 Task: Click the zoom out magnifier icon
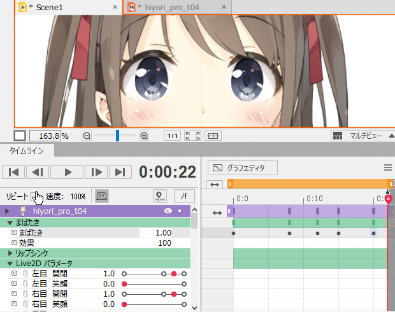[87, 136]
